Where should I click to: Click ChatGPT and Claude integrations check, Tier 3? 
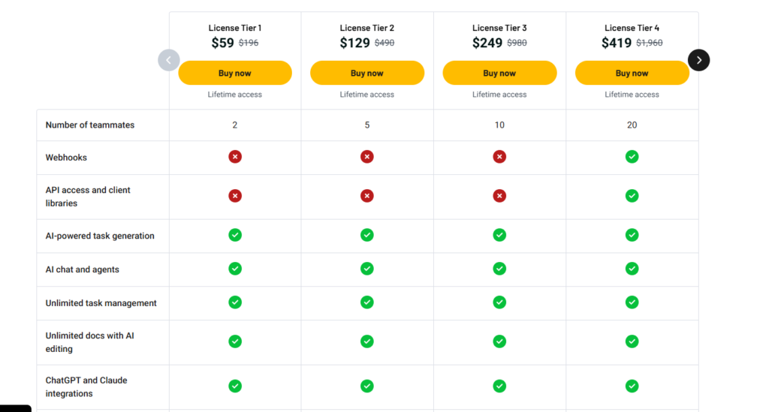[x=499, y=386]
